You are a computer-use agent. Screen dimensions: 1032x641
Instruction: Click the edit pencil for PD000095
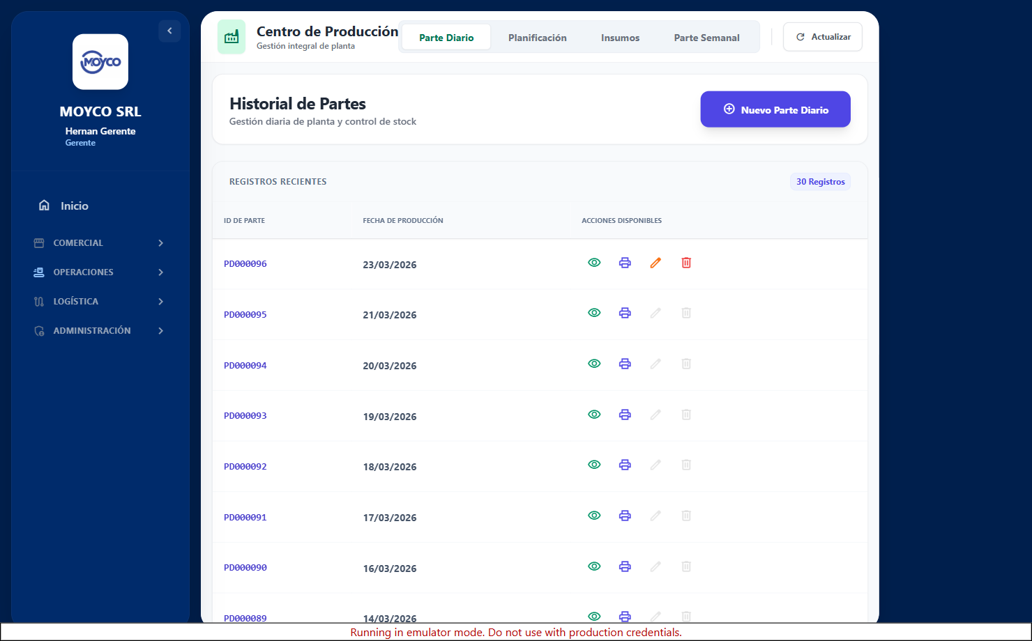pos(655,313)
